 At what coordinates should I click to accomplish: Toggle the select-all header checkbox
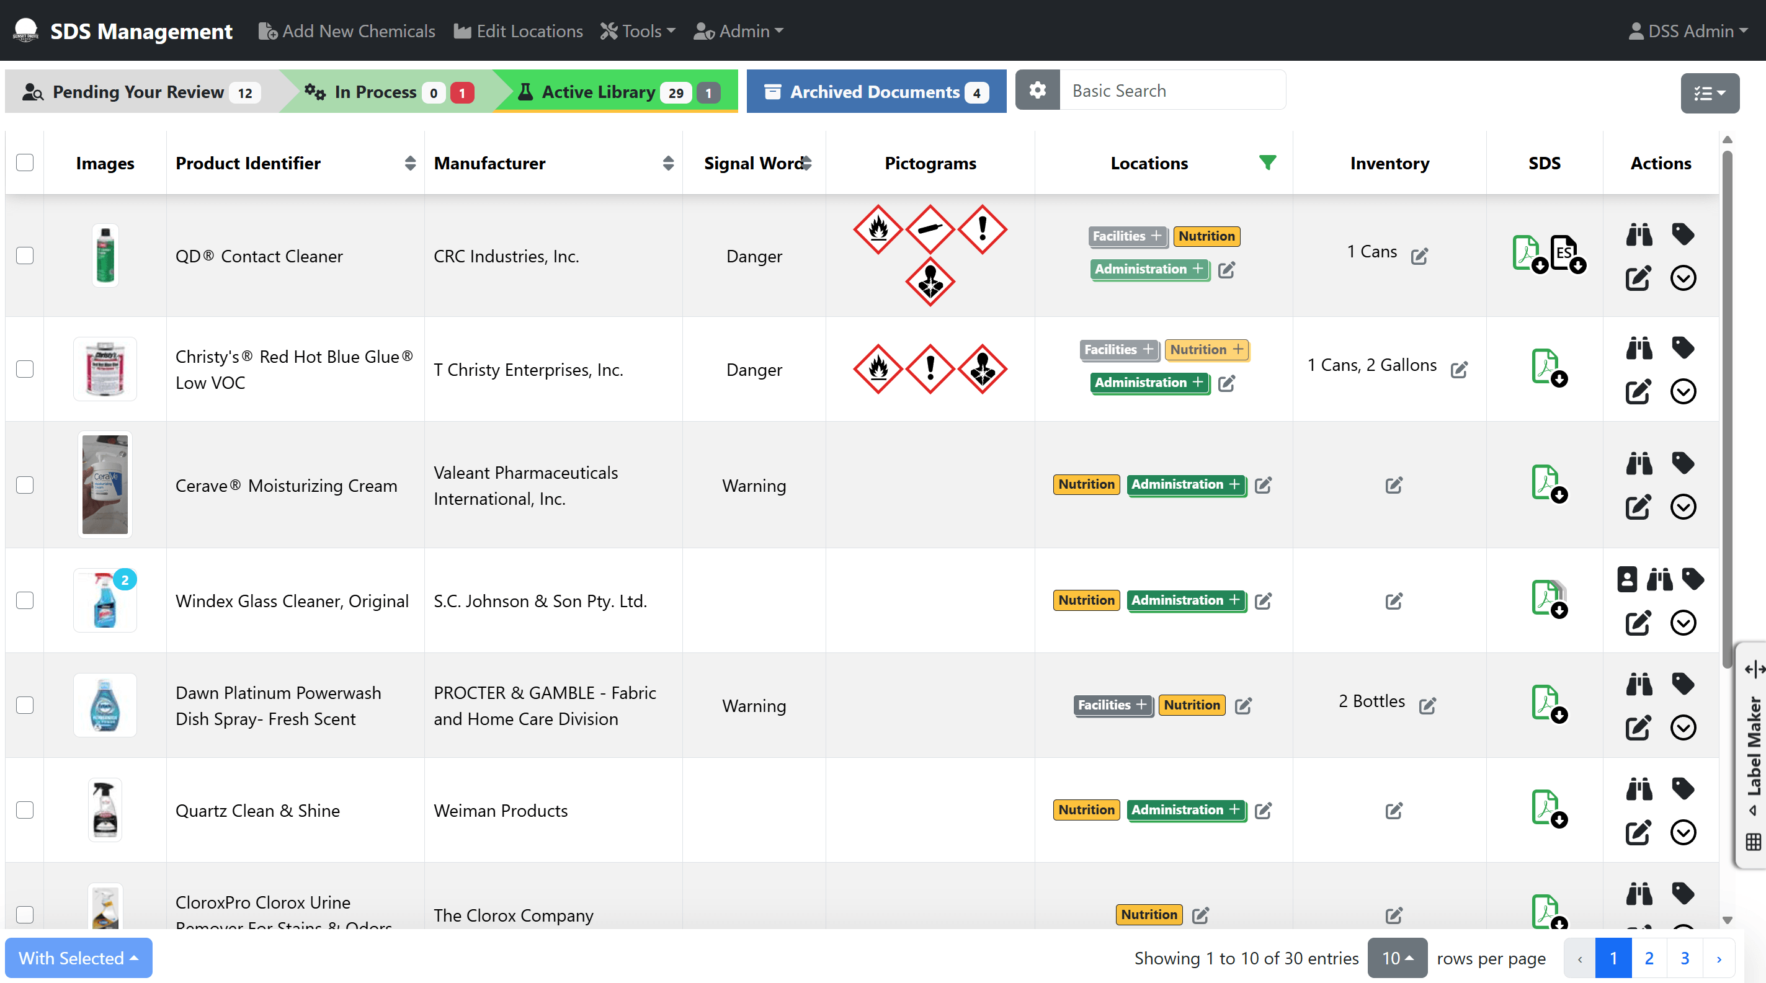25,162
